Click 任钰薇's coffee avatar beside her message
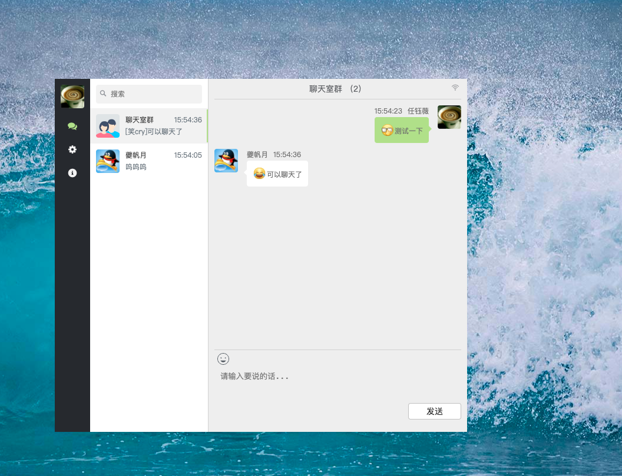Viewport: 622px width, 476px height. point(449,117)
